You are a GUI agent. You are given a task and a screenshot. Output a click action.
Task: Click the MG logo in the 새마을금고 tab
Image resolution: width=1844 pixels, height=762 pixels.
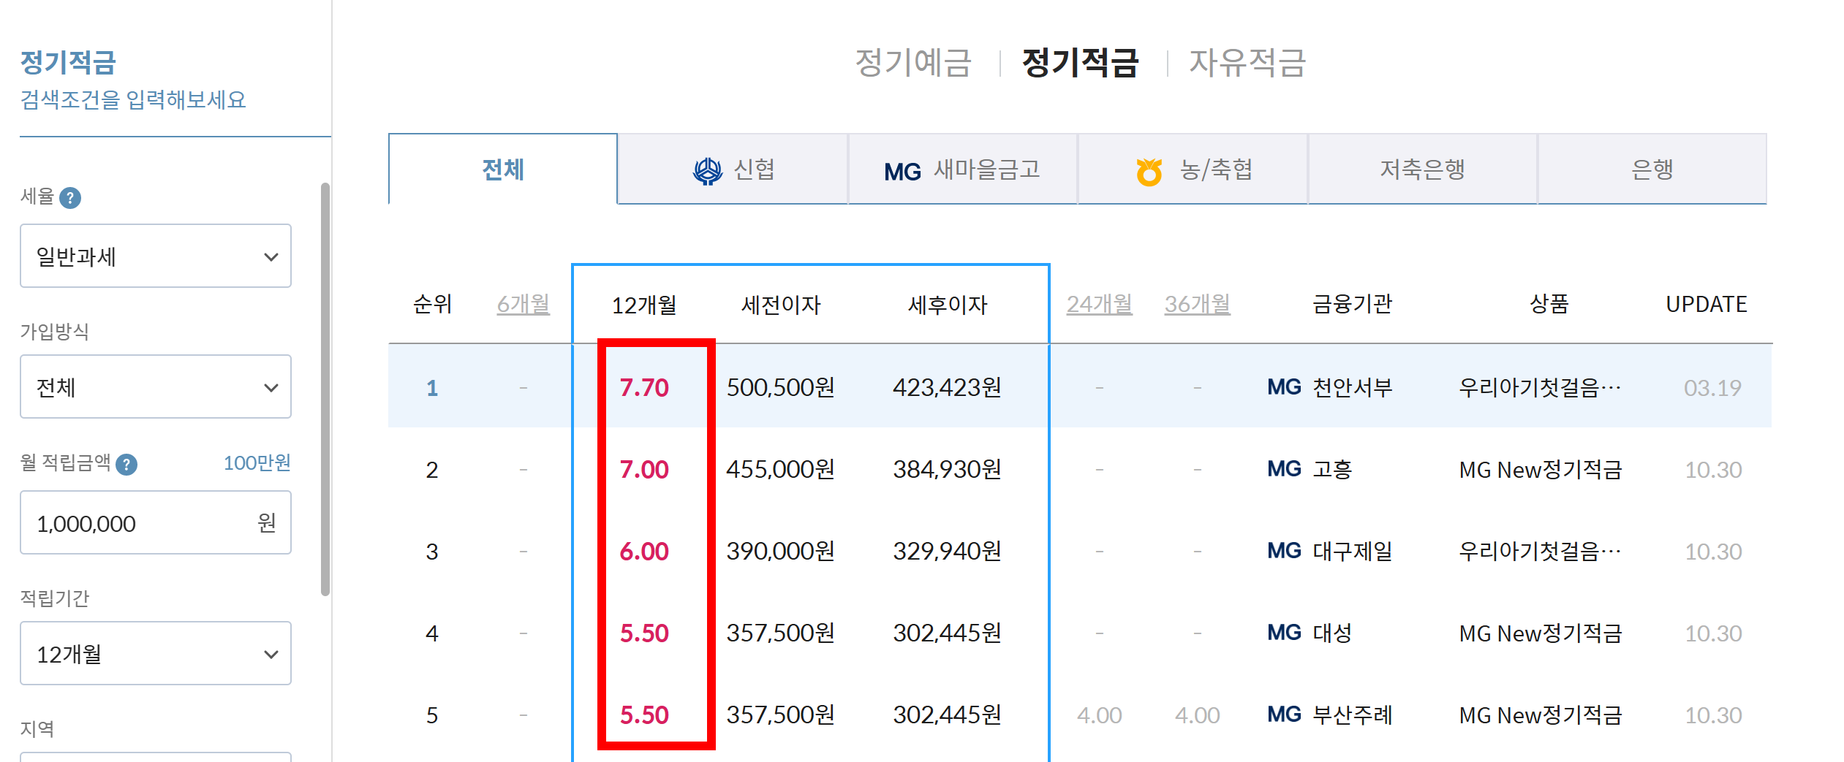902,172
